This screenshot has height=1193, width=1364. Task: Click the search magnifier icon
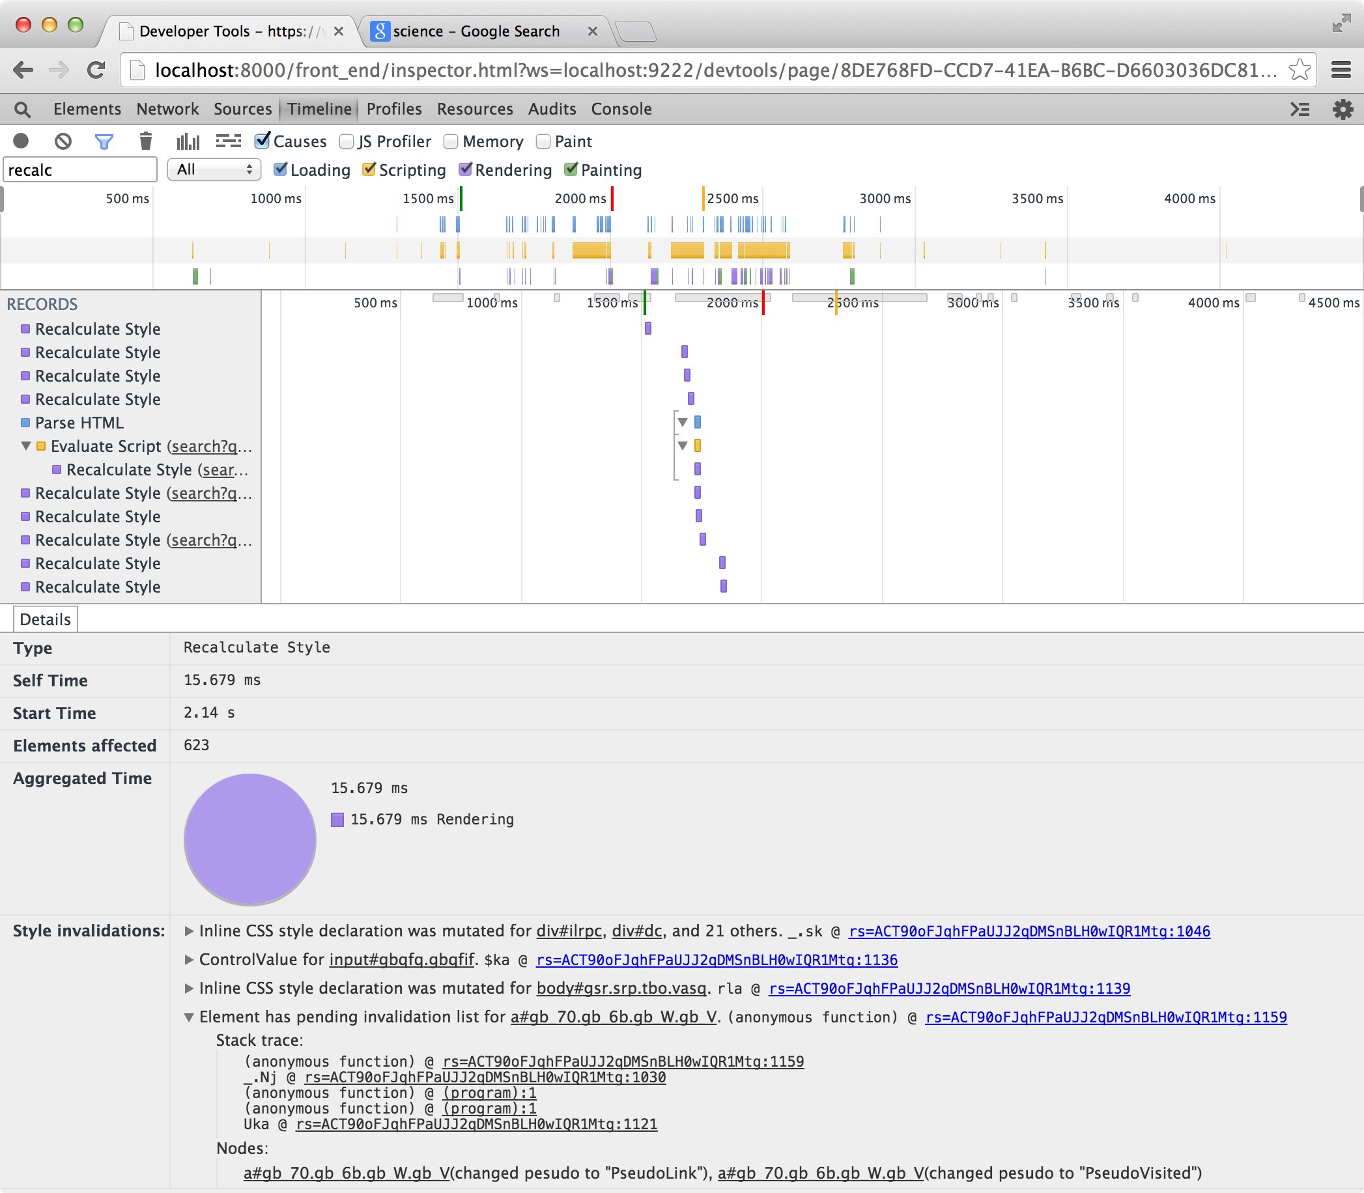pos(22,109)
